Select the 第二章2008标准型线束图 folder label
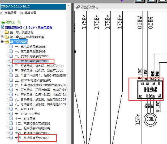The width and height of the screenshot is (167, 144). (x=27, y=37)
